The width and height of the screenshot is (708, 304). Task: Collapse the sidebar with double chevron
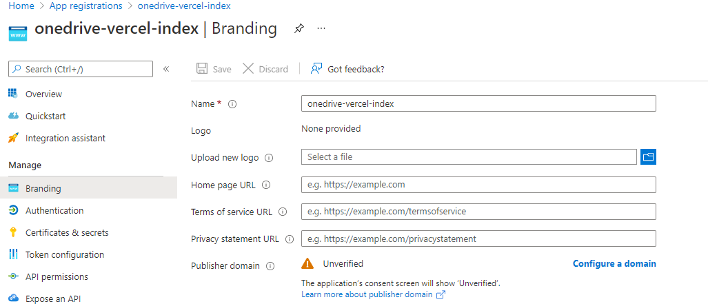point(165,69)
